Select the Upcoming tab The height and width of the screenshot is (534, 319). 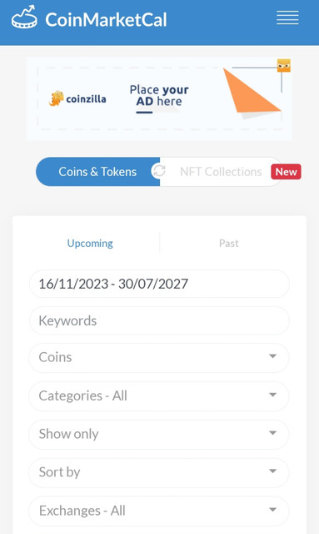coord(90,243)
